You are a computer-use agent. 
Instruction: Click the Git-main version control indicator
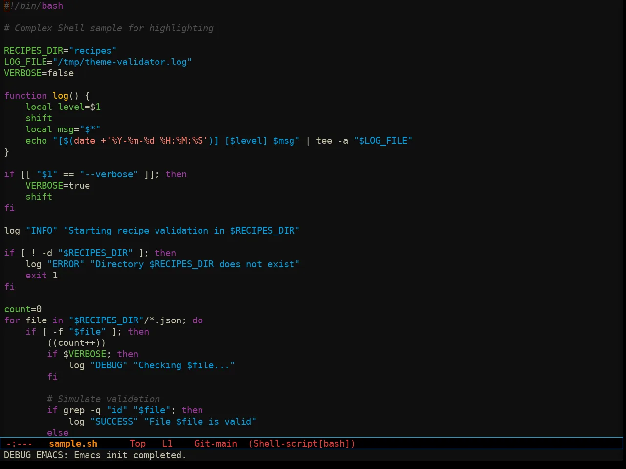pyautogui.click(x=216, y=444)
